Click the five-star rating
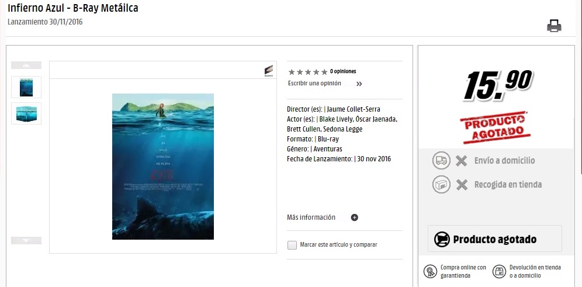This screenshot has height=287, width=582. tap(308, 72)
